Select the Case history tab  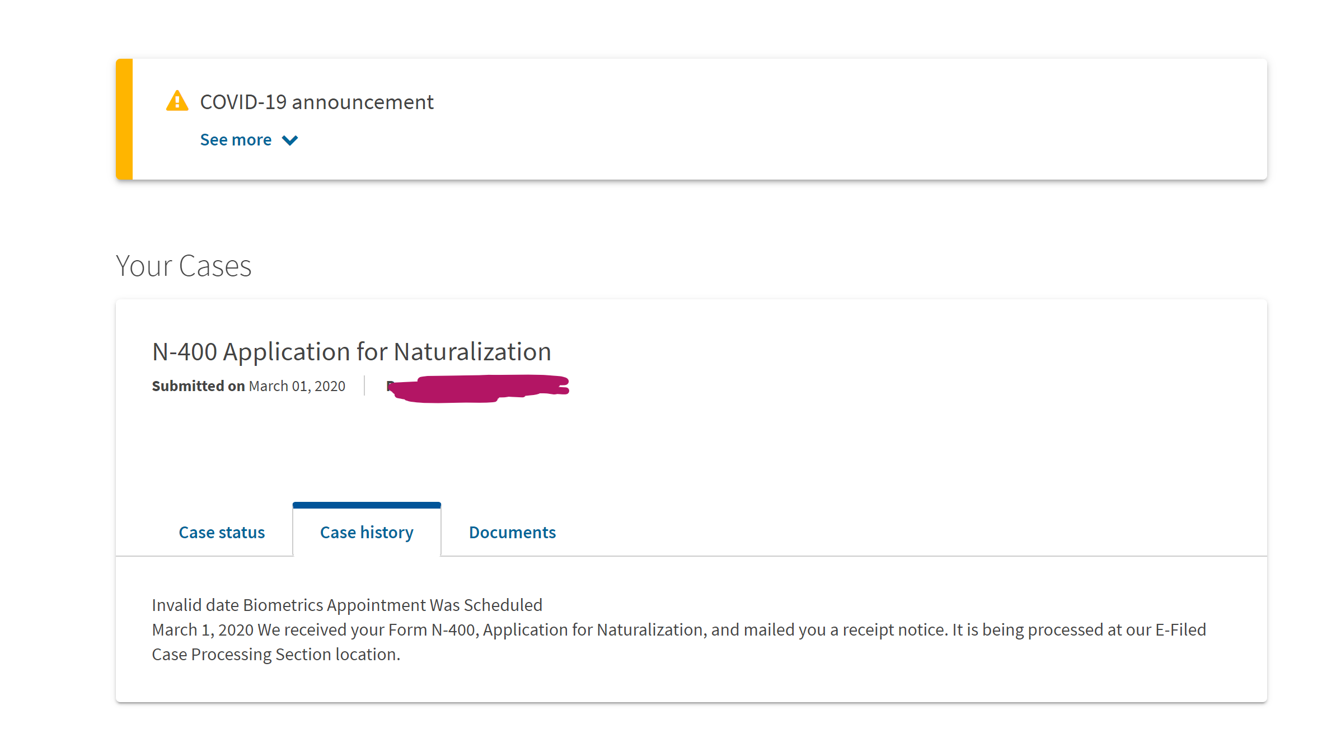[x=367, y=532]
